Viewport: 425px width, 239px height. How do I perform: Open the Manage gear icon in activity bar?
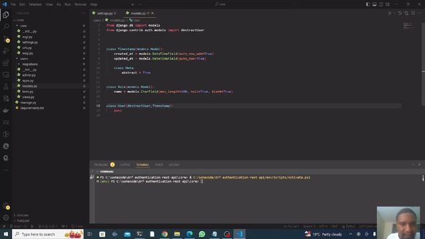click(6, 218)
